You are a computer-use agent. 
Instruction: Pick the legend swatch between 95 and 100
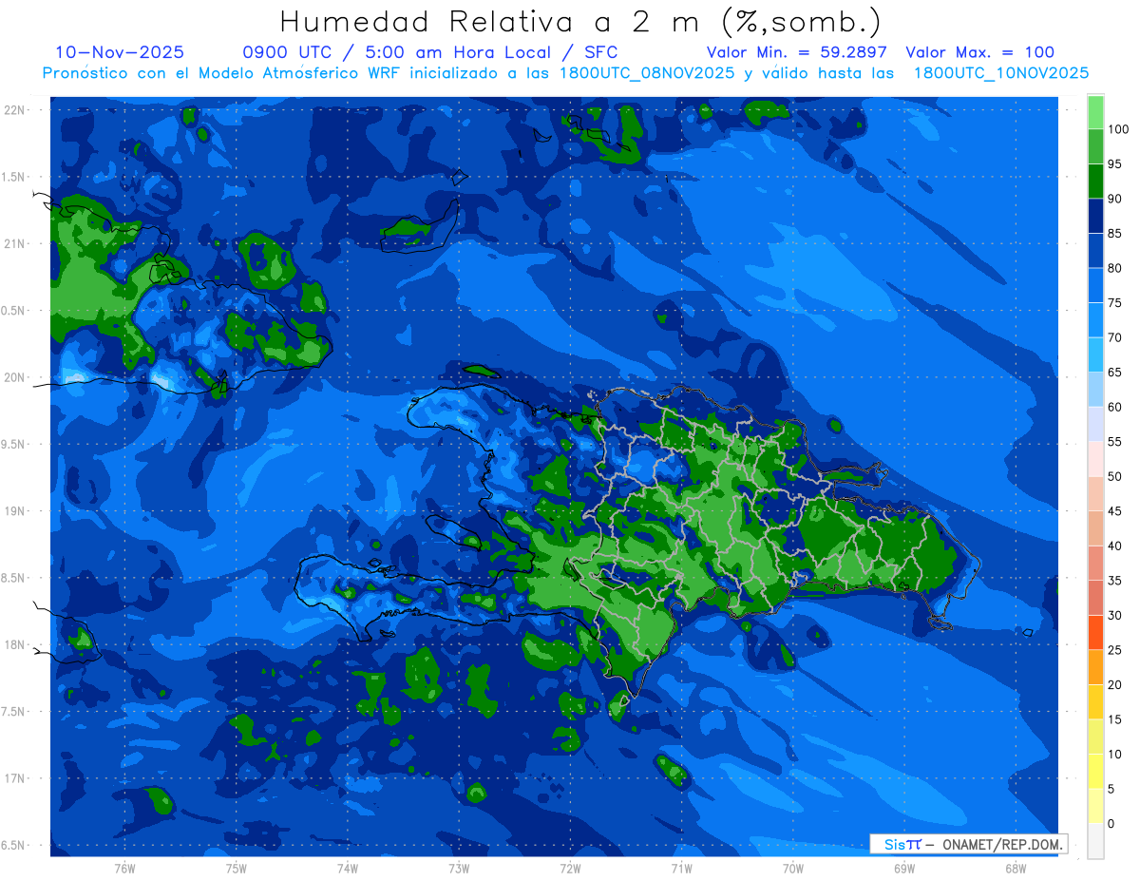(x=1095, y=146)
